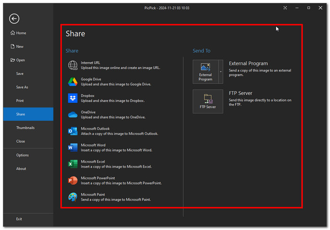This screenshot has width=330, height=230.
Task: Select the Share sidebar item
Action: (x=28, y=114)
